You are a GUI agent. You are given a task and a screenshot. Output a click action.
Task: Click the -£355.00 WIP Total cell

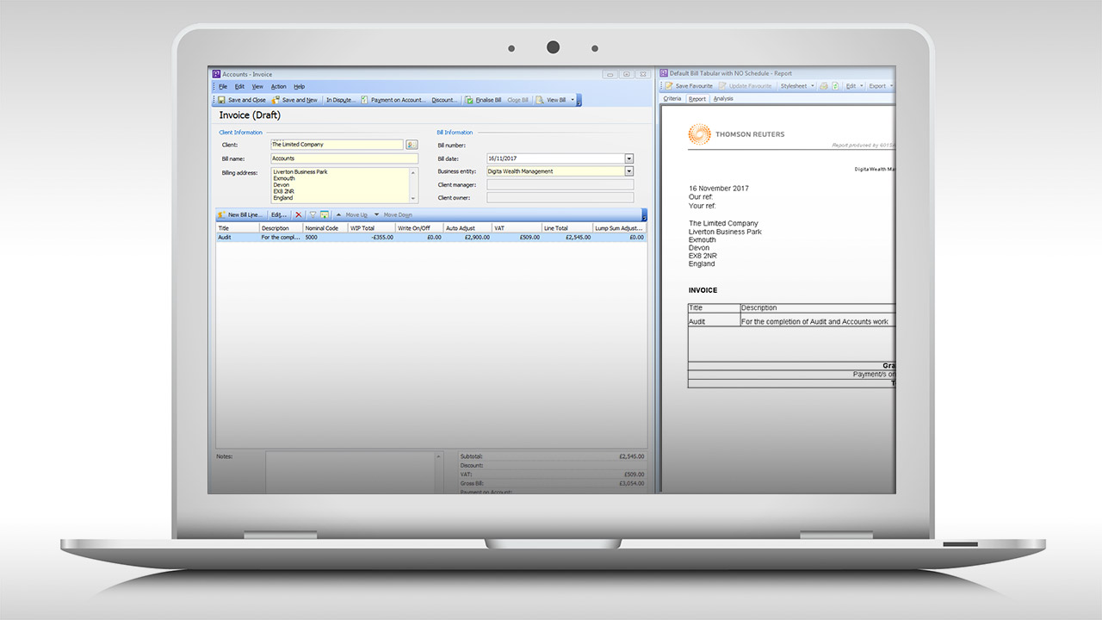click(x=371, y=237)
